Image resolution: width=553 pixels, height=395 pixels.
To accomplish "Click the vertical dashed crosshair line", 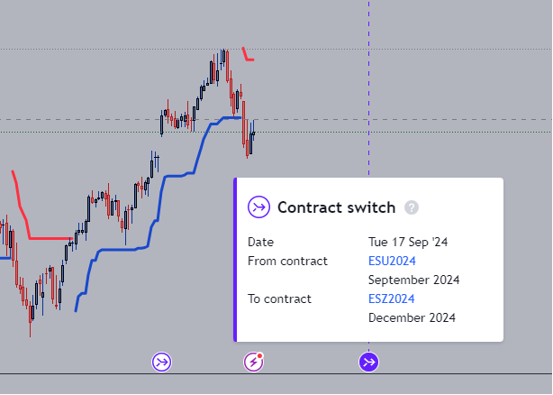I will click(x=368, y=90).
